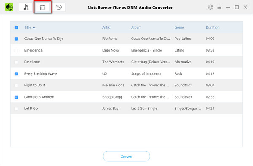Screen dimensions: 253x166
Task: Click artist Debi Nova
Action: click(110, 50)
